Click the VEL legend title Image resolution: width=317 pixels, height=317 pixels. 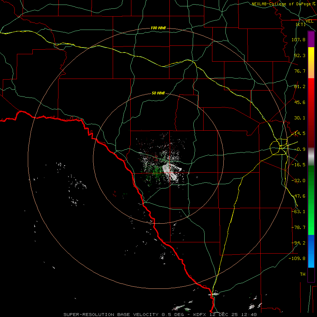tap(309, 21)
